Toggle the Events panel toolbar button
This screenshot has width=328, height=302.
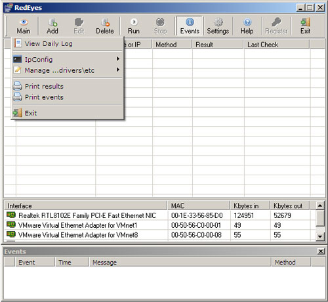pos(190,26)
